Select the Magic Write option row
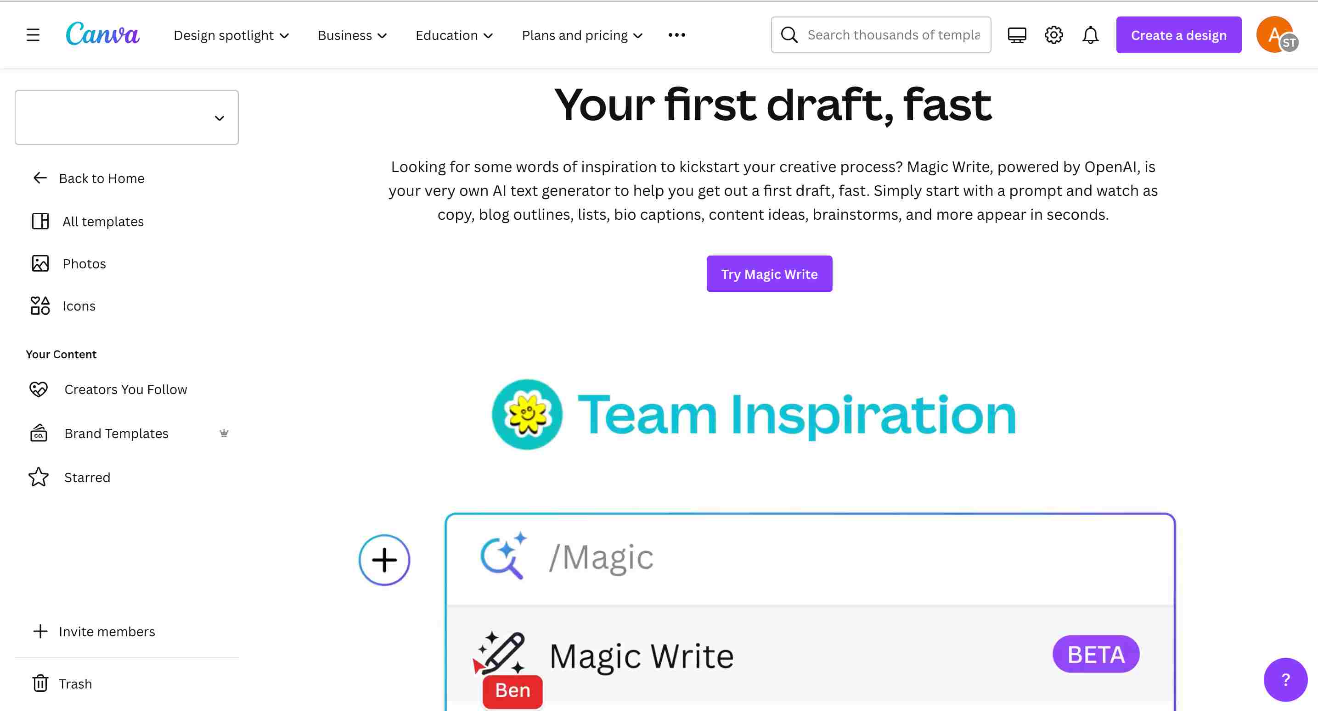 coord(811,654)
